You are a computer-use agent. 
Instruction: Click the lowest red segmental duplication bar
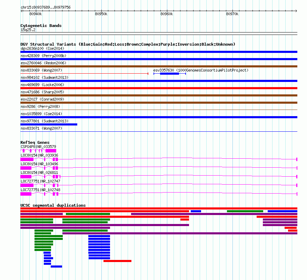point(118,261)
